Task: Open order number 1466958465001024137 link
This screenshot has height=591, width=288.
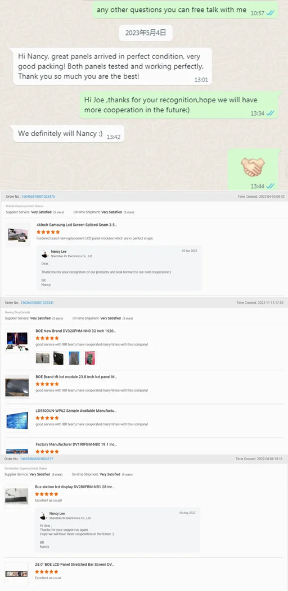Action: click(37, 459)
